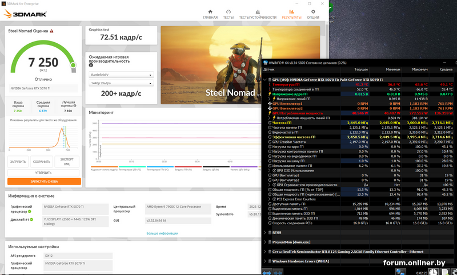Screen dimensions: 457x275
Task: Open the Battlefield V game dropdown
Action: [121, 75]
